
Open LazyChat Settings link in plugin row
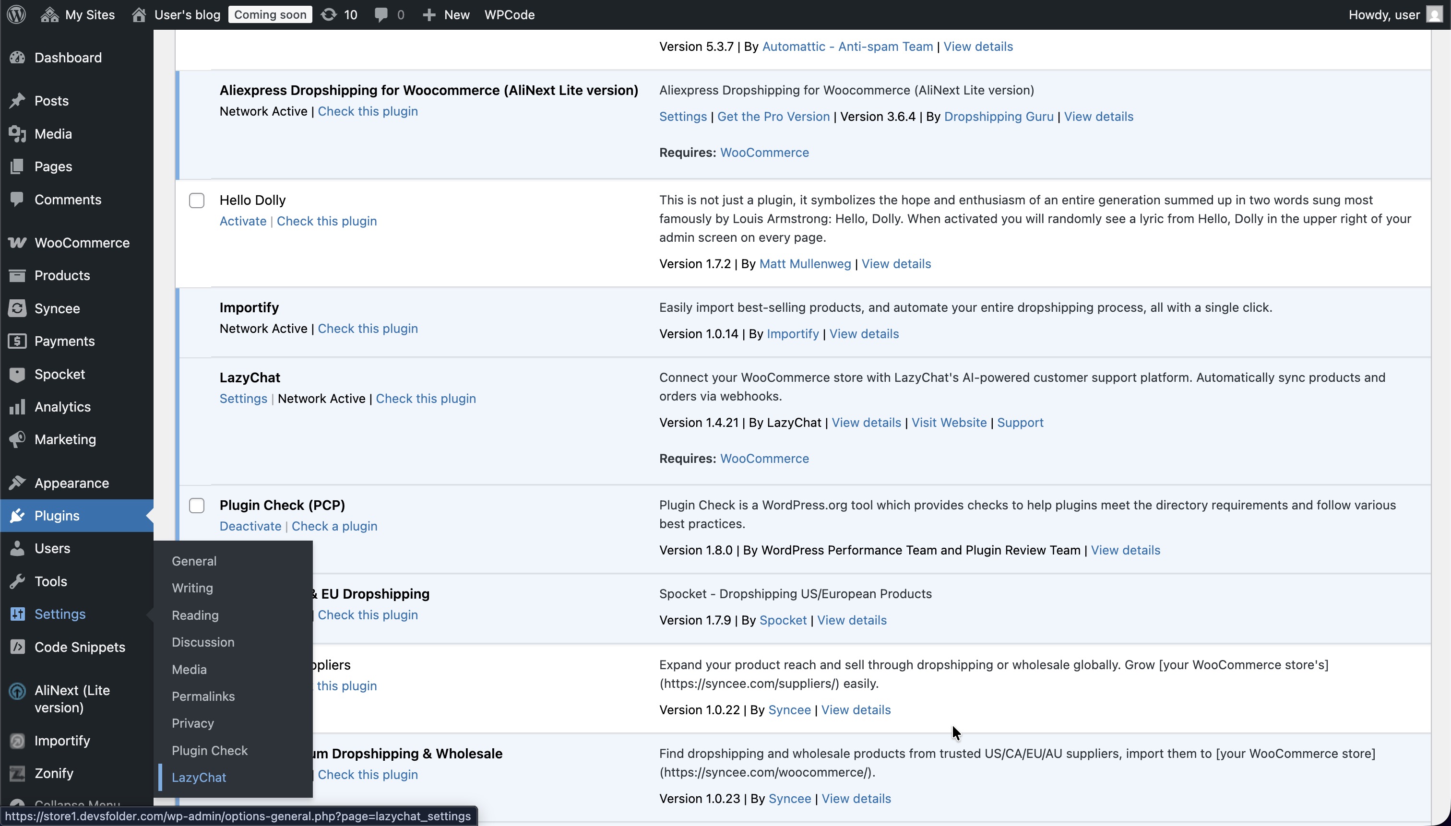pos(243,398)
